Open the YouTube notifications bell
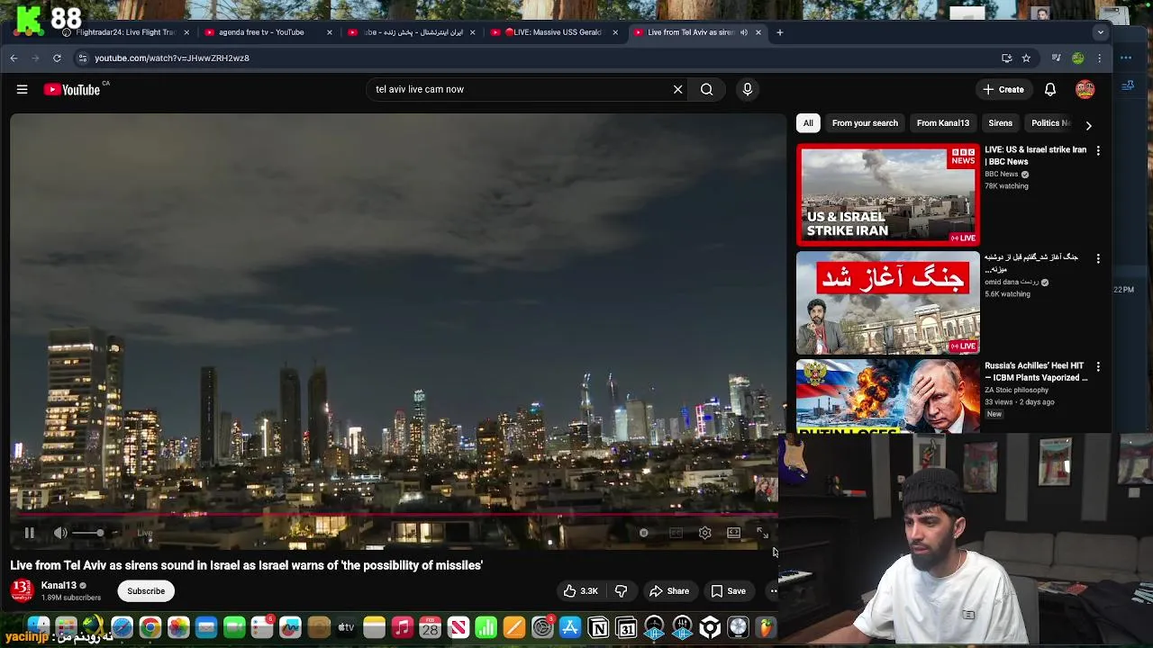Screen dimensions: 1153x648 [x=1050, y=89]
